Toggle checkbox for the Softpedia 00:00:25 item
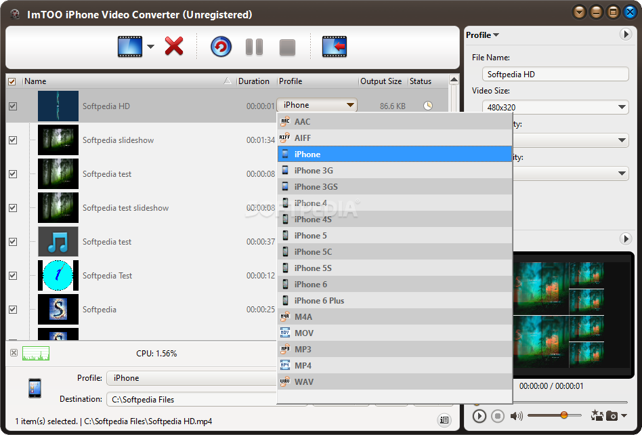Image resolution: width=642 pixels, height=435 pixels. [13, 310]
